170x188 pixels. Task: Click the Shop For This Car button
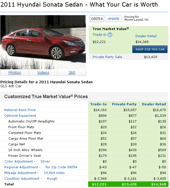click(x=150, y=49)
